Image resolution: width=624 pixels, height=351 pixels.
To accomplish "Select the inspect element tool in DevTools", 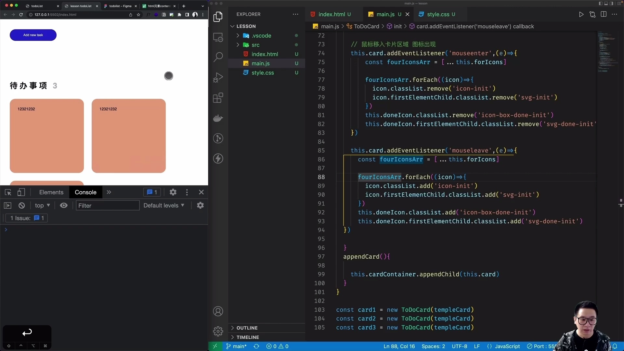I will tap(8, 192).
